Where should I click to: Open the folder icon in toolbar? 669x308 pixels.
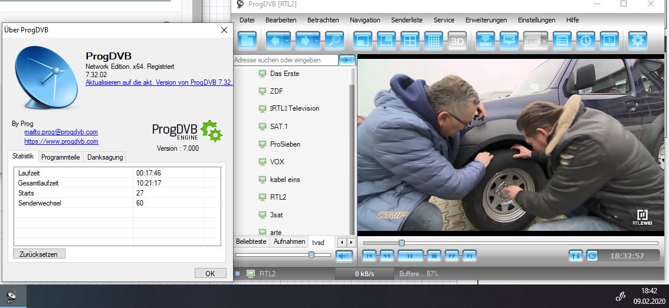248,41
